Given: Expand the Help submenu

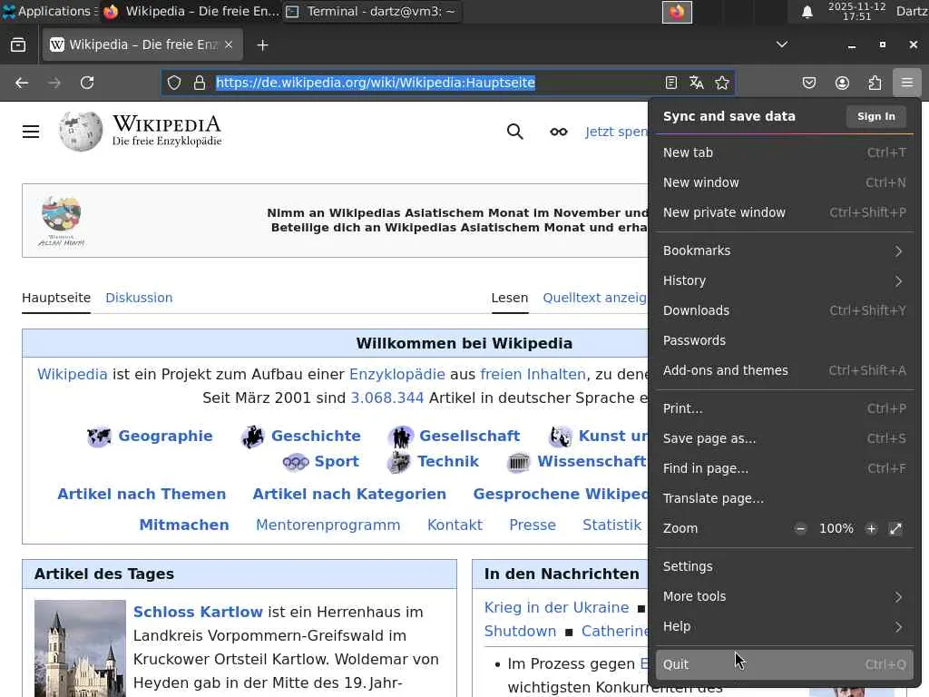Looking at the screenshot, I should [785, 626].
